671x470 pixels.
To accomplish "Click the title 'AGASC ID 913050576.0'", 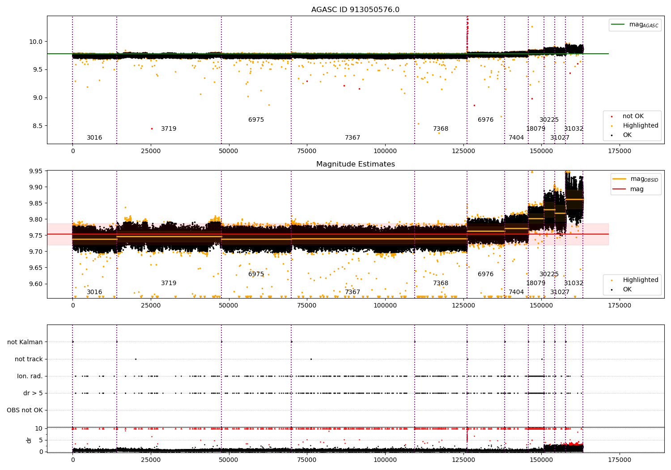I will (x=355, y=10).
